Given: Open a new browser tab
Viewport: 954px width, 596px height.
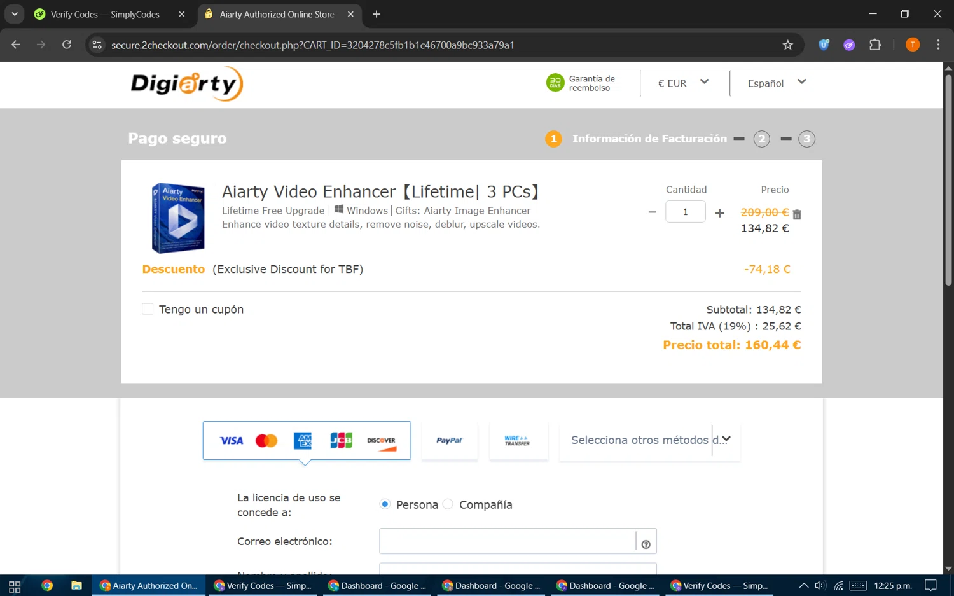Looking at the screenshot, I should click(x=377, y=14).
